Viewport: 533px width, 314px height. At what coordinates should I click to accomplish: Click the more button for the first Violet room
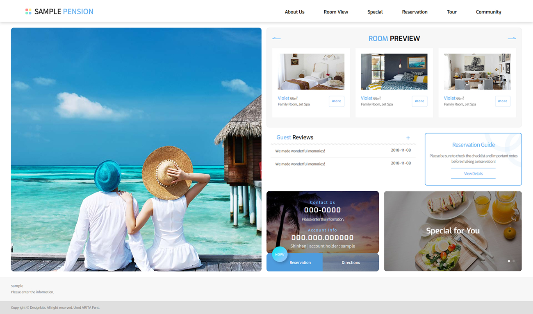point(336,101)
